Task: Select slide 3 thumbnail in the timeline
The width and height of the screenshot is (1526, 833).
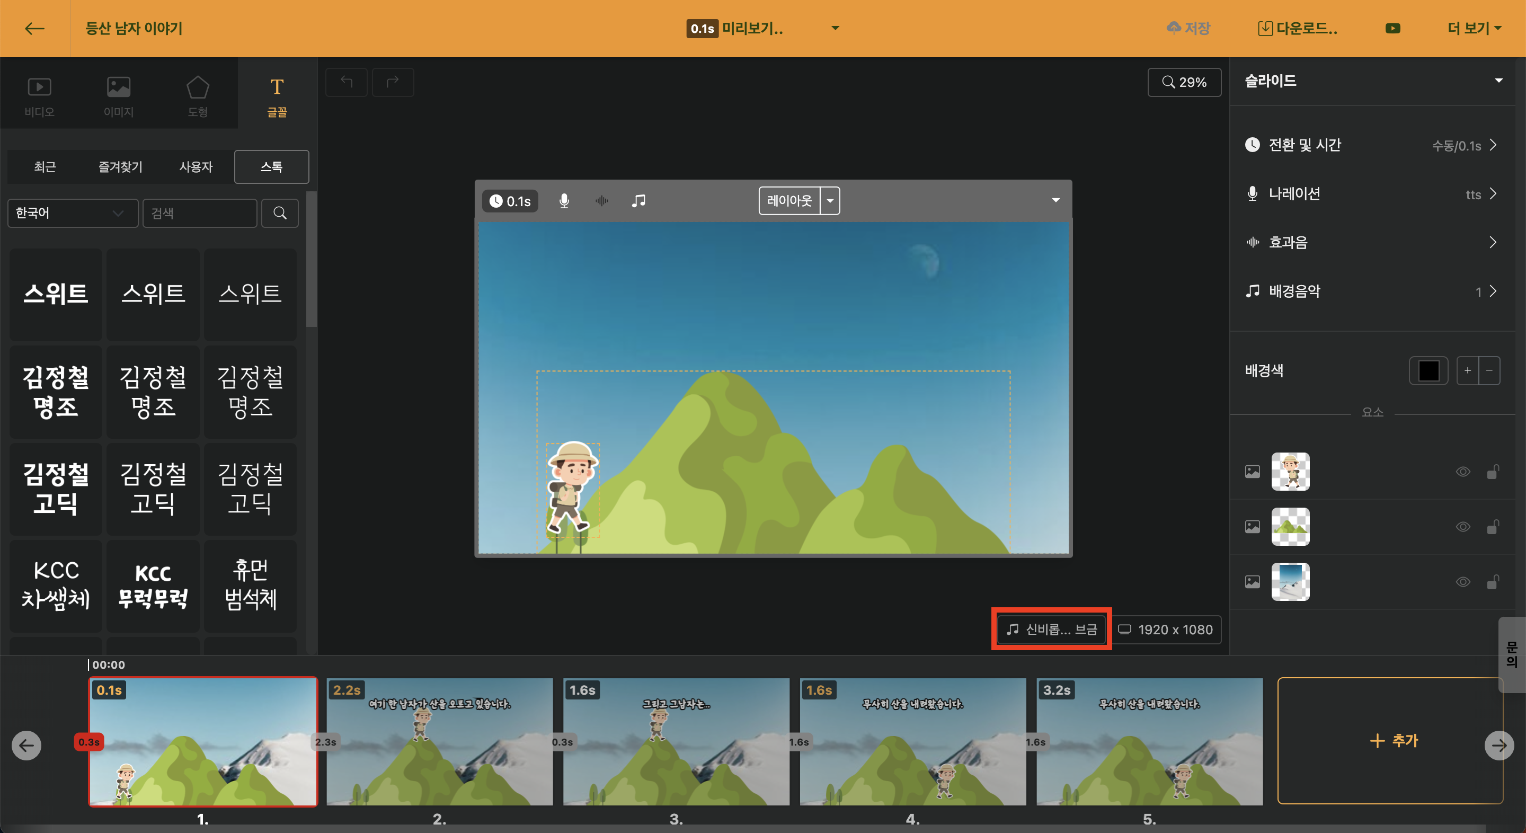Action: (x=676, y=741)
